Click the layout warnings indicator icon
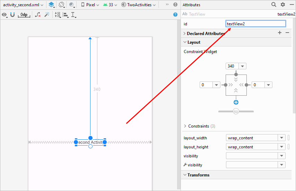This screenshot has width=296, height=191. pos(175,5)
